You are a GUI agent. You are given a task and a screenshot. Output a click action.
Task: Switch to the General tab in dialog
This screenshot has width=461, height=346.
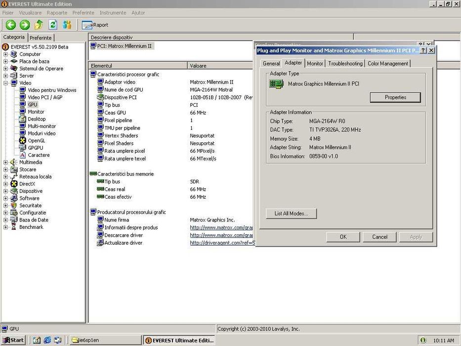pos(271,63)
